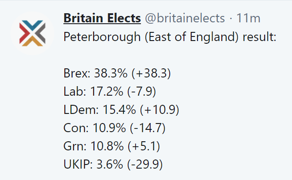Open the Britain Elects profile avatar
Screen dimensions: 292x180
32,33
